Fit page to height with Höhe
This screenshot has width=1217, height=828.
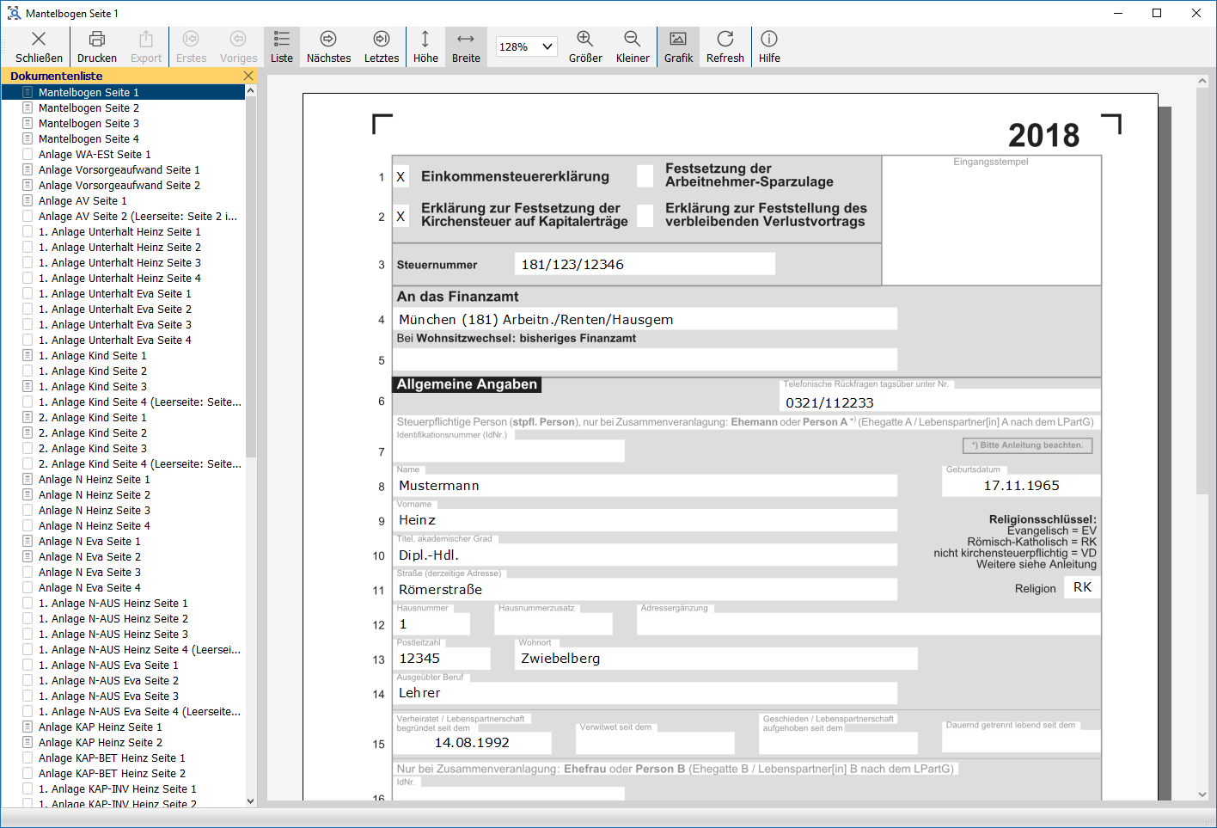(425, 40)
